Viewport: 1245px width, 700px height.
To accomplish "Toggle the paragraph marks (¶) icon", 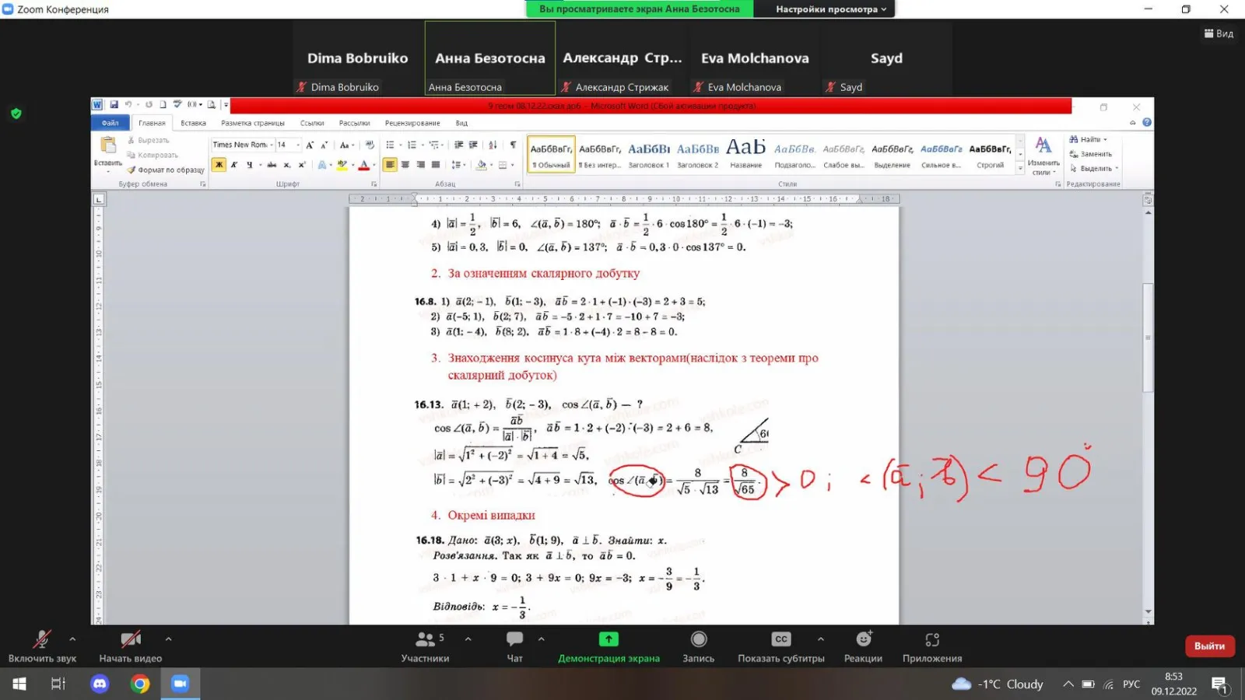I will coord(513,145).
